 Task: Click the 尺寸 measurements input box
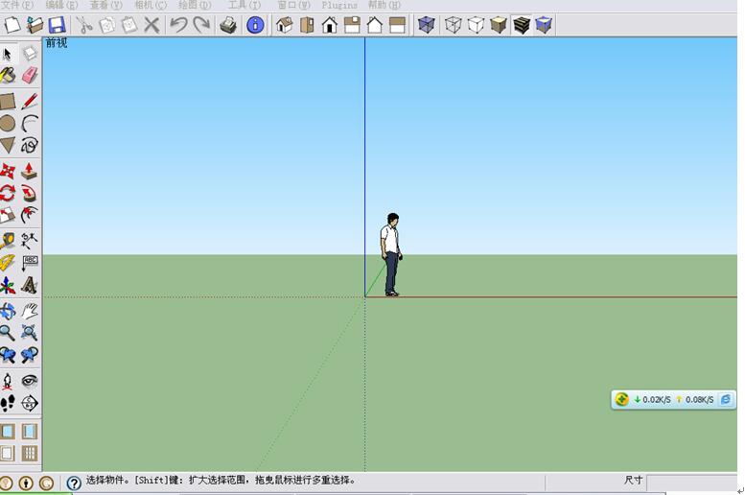(692, 482)
